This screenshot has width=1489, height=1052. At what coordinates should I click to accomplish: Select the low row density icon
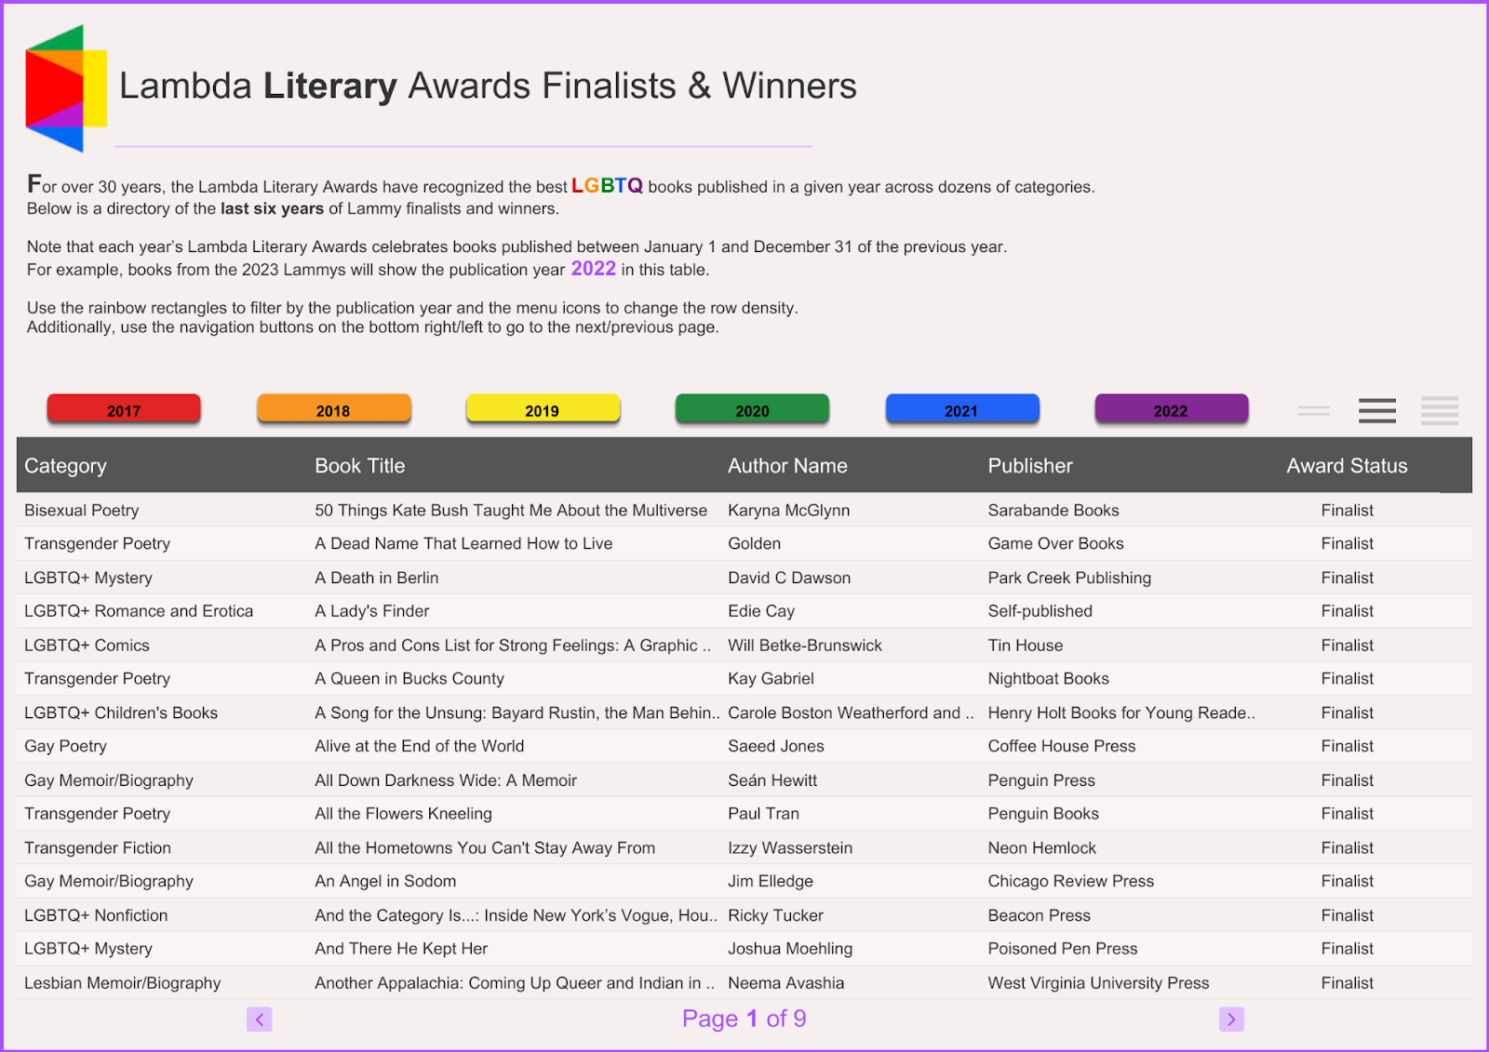1313,410
